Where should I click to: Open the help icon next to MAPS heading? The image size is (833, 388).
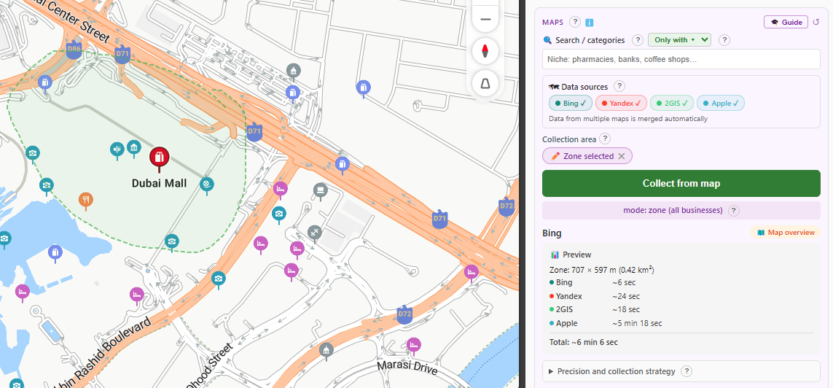(x=574, y=22)
